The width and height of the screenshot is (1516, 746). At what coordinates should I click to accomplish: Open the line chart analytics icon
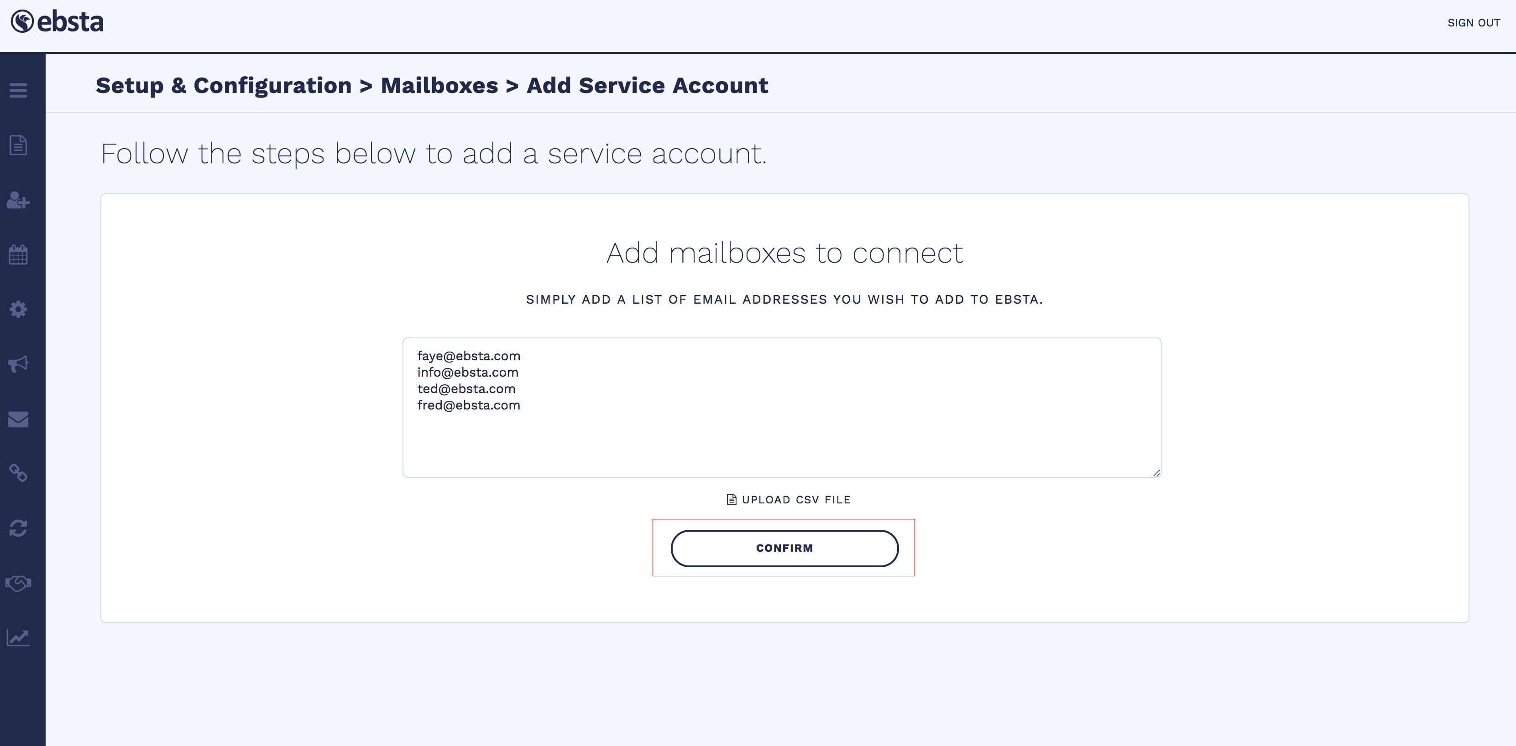(18, 637)
